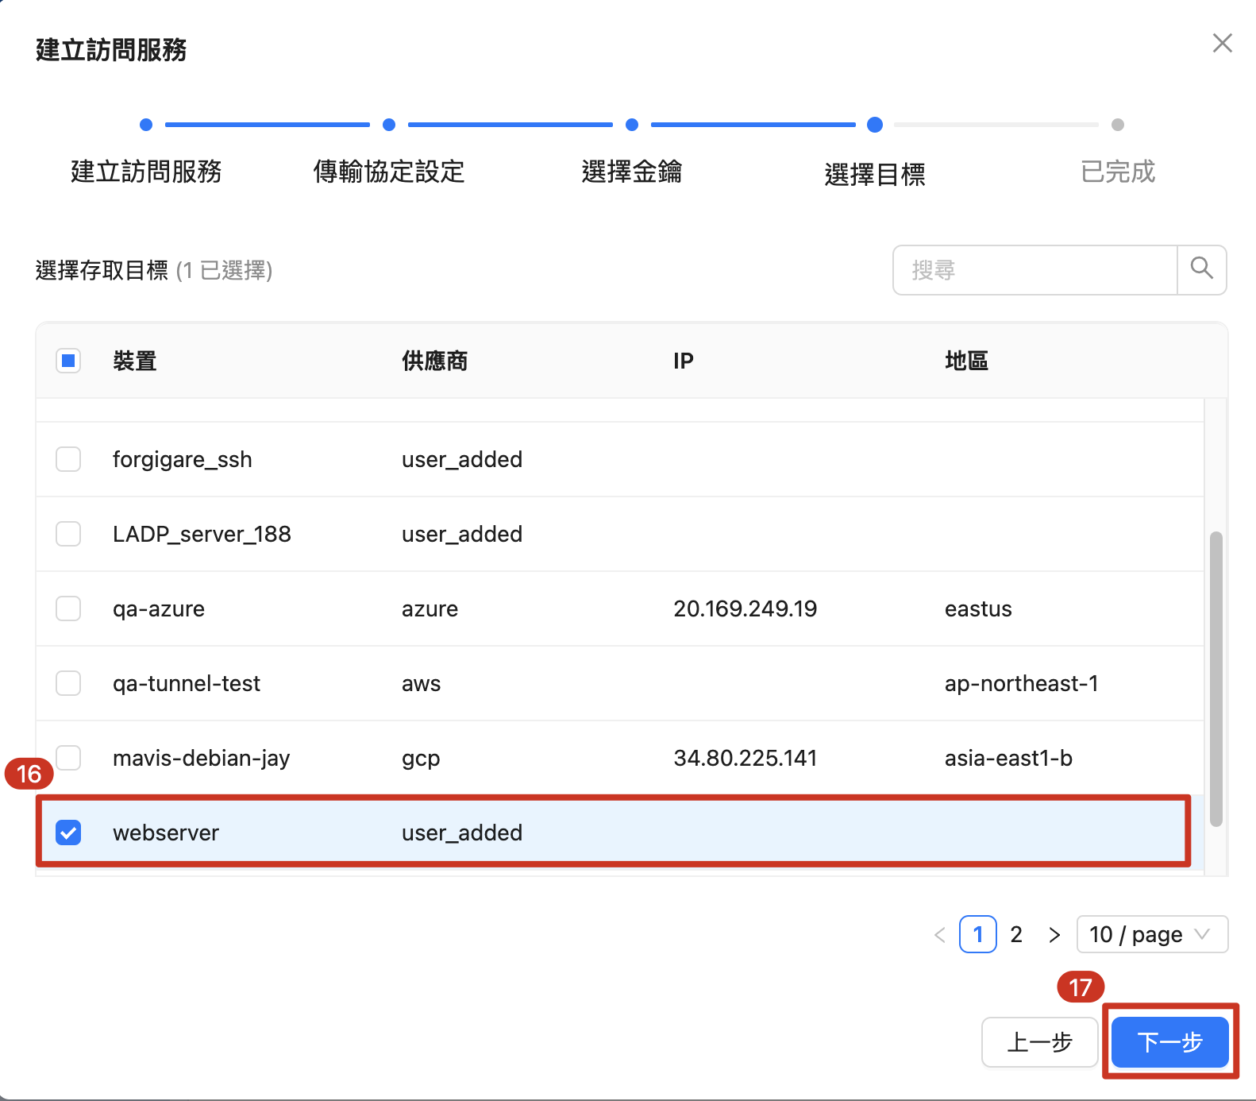Select the qa-azure device checkbox
1256x1101 pixels.
tap(68, 608)
